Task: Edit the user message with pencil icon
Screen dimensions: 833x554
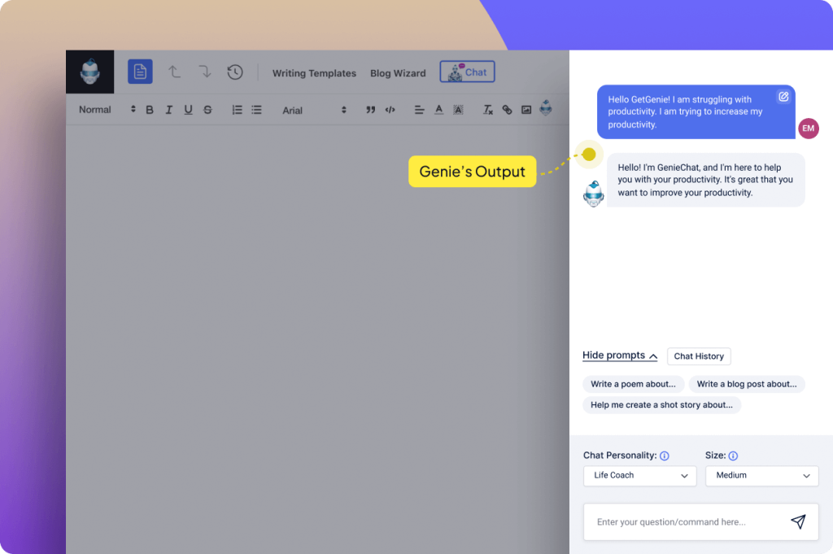Action: tap(783, 97)
